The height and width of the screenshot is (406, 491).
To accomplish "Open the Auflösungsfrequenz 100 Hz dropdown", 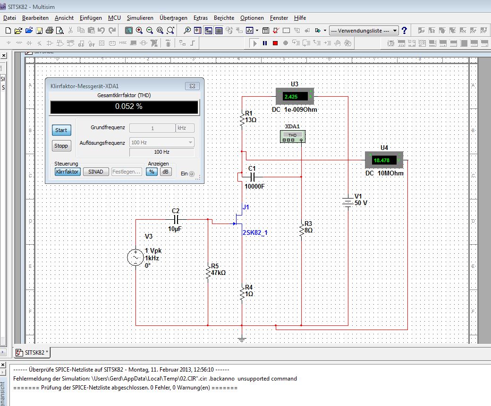I will pyautogui.click(x=162, y=142).
